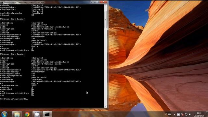Click the increaseuserva value '3072'
208x117 pixels.
(34, 85)
